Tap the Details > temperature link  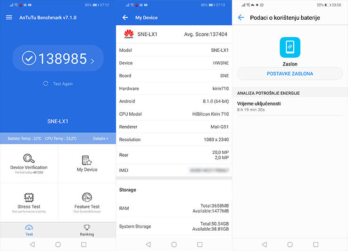(100, 138)
